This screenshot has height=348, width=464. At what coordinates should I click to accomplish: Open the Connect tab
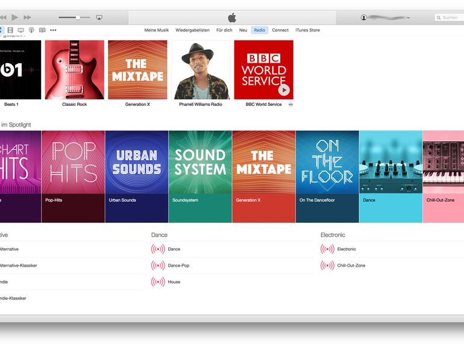(x=280, y=30)
